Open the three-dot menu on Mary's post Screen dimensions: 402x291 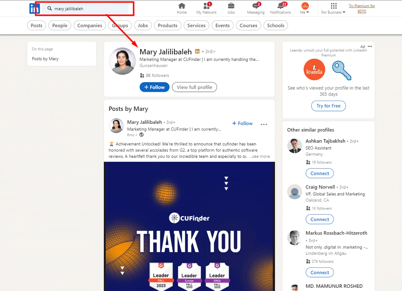(x=263, y=124)
